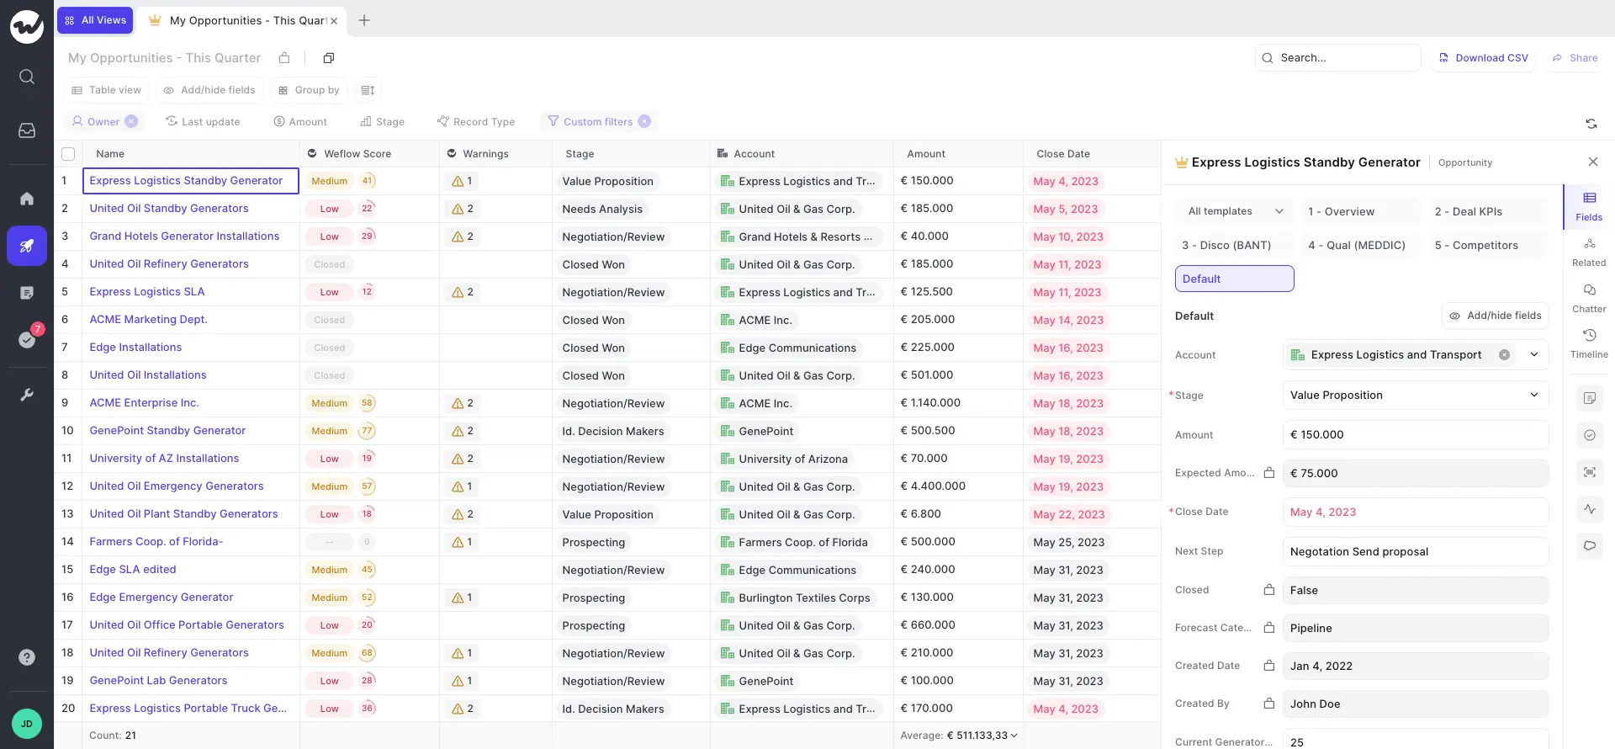Click the Share button

tap(1575, 58)
